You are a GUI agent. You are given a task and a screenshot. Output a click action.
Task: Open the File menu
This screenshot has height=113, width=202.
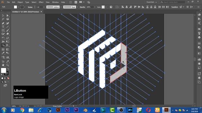8,2
